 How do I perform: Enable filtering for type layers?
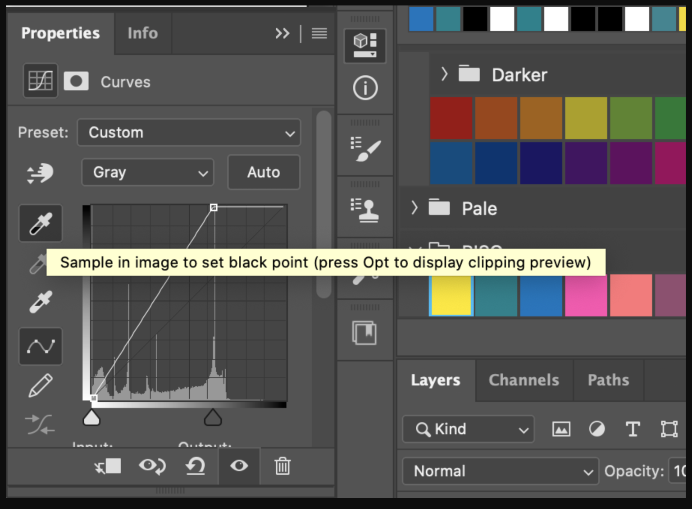point(633,429)
